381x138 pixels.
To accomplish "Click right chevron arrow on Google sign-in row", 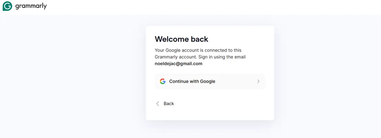I will coord(258,81).
